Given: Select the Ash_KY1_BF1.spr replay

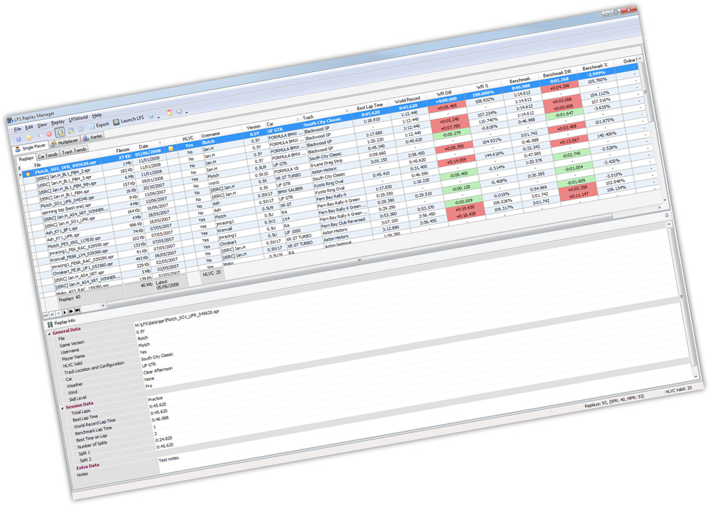Looking at the screenshot, I should point(62,230).
